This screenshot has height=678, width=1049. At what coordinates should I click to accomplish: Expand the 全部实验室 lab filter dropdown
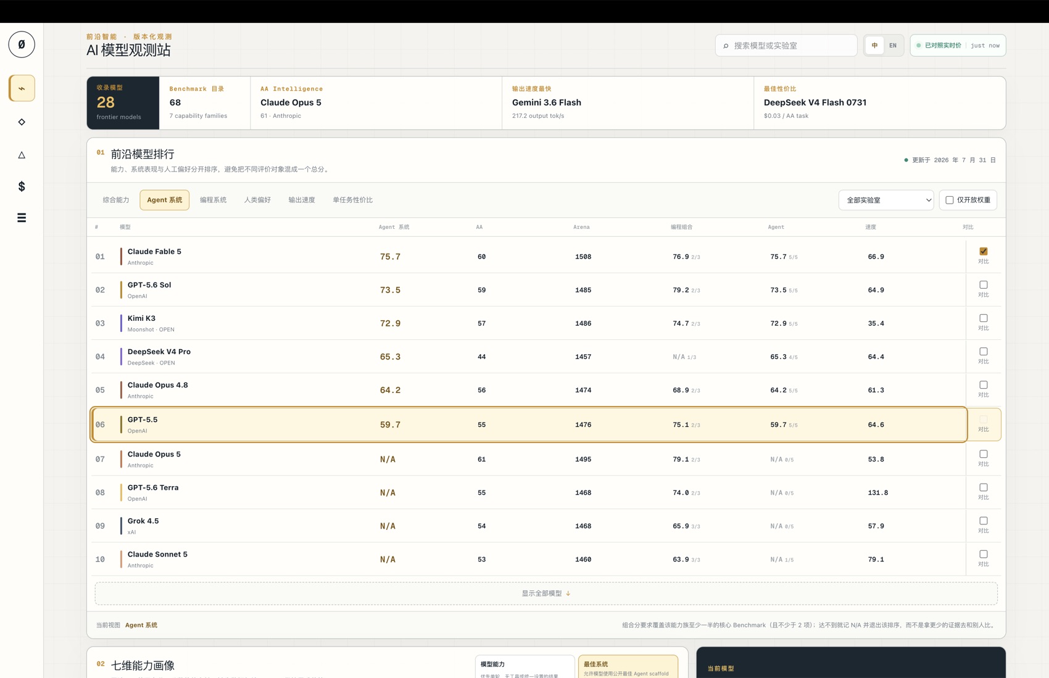click(886, 200)
